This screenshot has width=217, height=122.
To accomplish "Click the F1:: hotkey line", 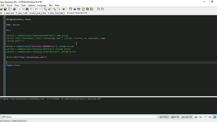I will click(8, 30).
